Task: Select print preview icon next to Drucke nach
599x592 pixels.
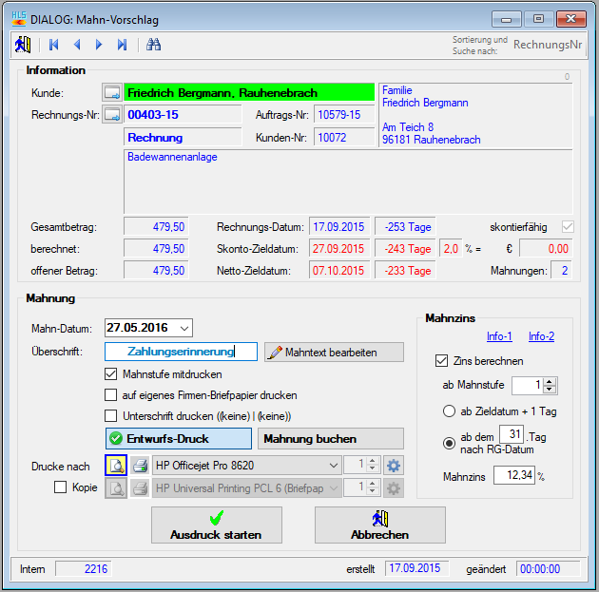Action: [x=115, y=466]
